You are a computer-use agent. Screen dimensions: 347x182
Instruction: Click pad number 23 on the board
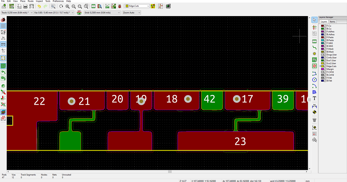[x=236, y=141]
